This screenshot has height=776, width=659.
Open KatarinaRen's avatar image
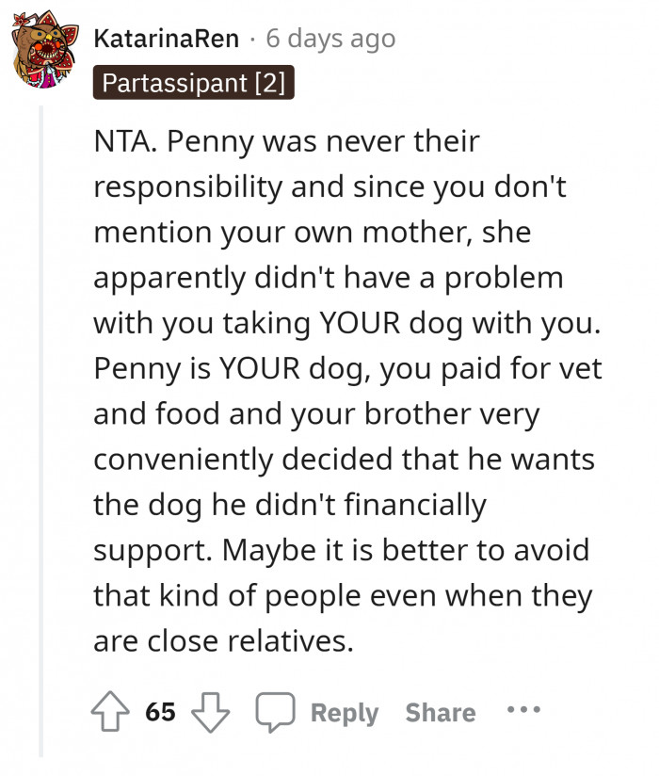[x=44, y=53]
